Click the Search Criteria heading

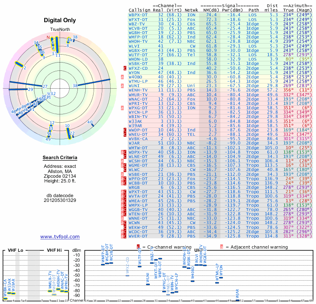pyautogui.click(x=60, y=158)
